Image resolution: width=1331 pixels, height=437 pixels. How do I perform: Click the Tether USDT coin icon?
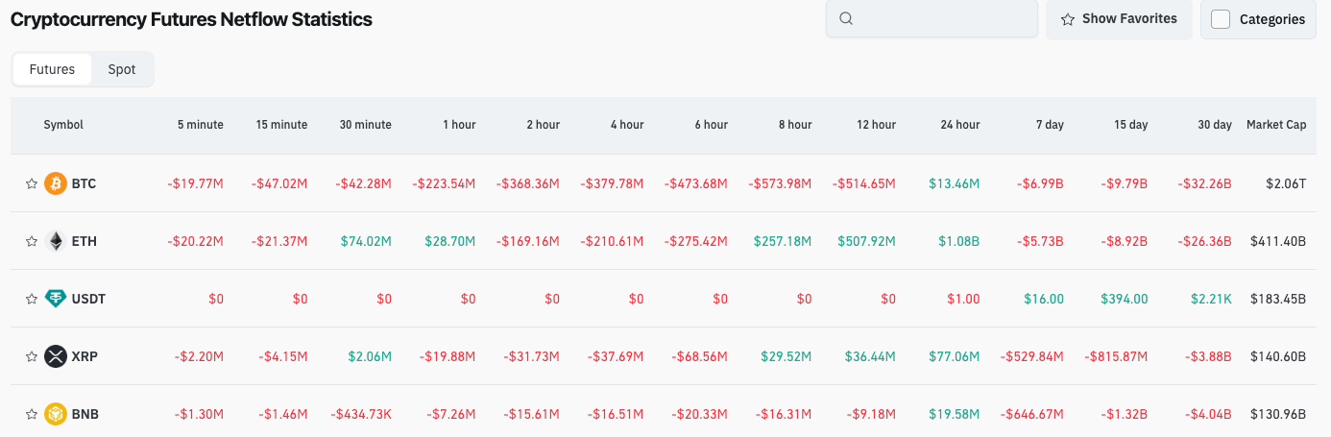click(x=56, y=299)
